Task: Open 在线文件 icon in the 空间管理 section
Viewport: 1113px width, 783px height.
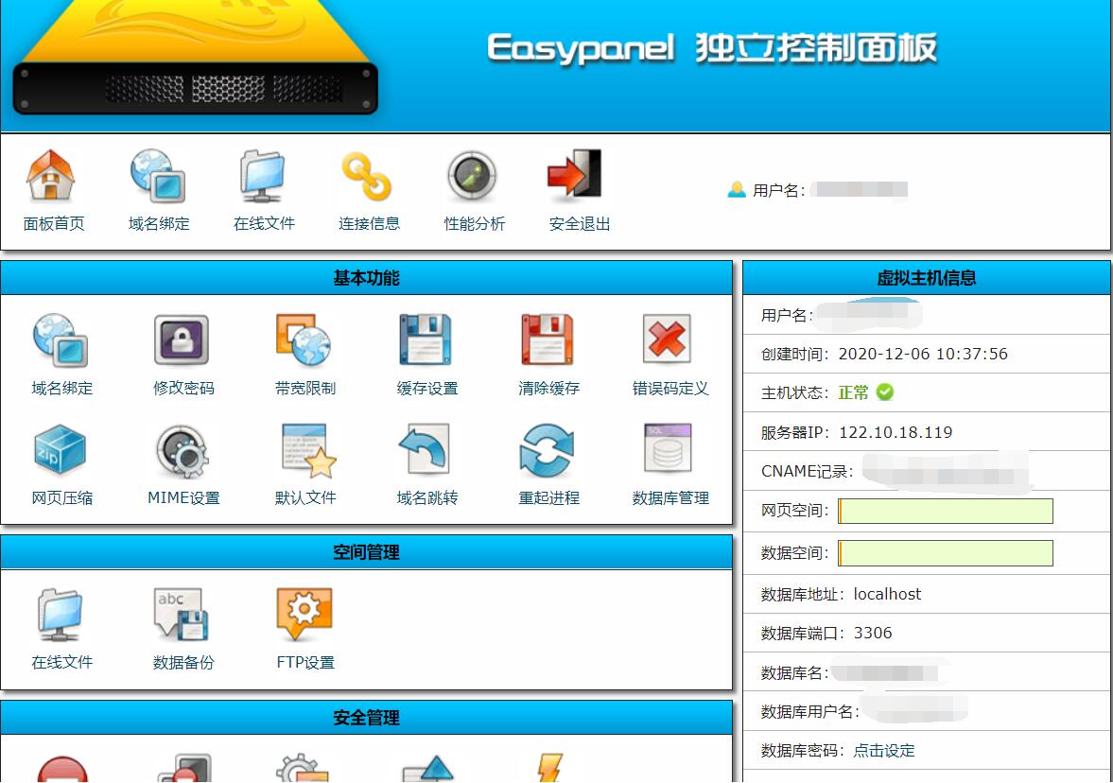Action: pyautogui.click(x=61, y=615)
